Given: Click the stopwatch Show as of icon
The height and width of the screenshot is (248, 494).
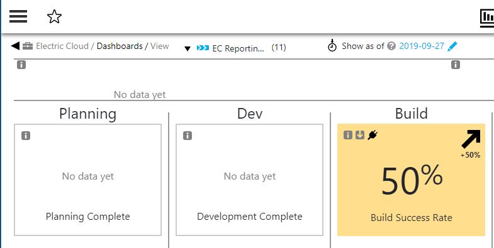Looking at the screenshot, I should tap(332, 46).
